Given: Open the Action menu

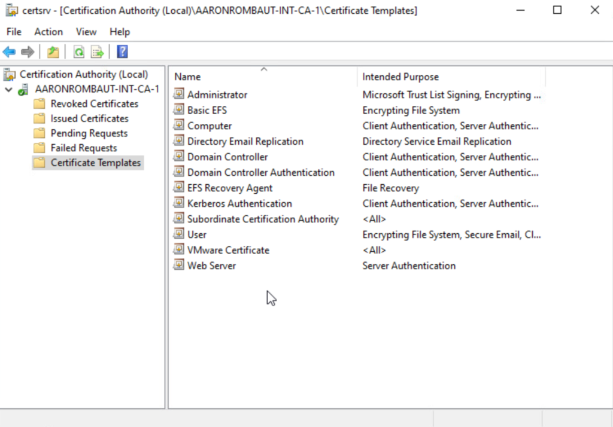Looking at the screenshot, I should (48, 32).
